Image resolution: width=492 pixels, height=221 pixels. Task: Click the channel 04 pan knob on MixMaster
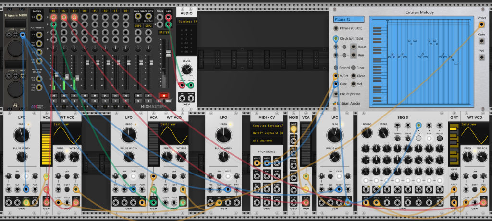pos(85,48)
